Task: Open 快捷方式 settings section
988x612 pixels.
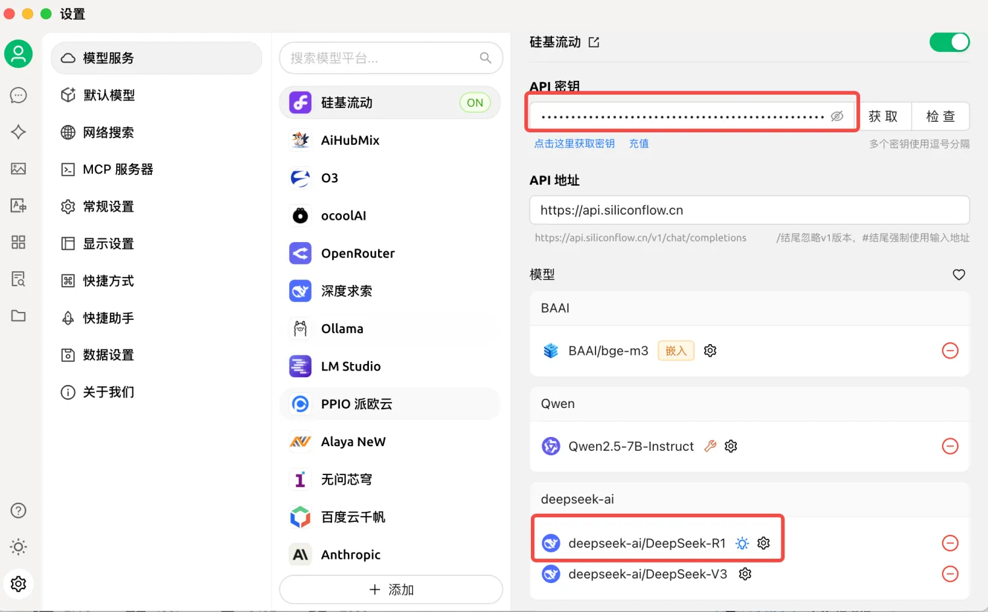Action: click(x=156, y=281)
